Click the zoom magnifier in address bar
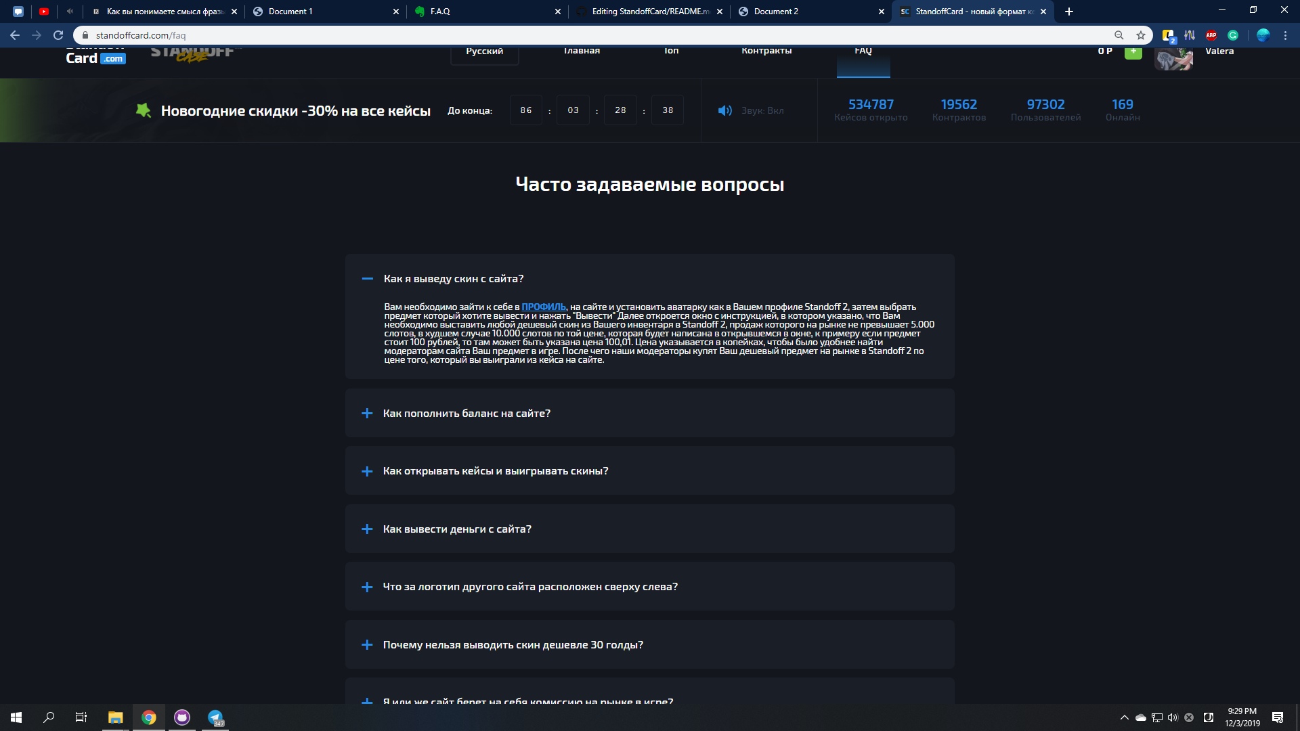1300x731 pixels. pyautogui.click(x=1119, y=35)
